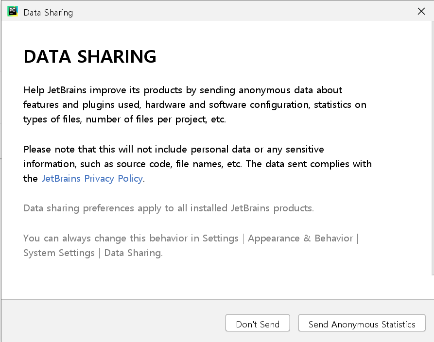Screen dimensions: 434x342
Task: Click the Send Anonymous Statistics button
Action: click(362, 324)
